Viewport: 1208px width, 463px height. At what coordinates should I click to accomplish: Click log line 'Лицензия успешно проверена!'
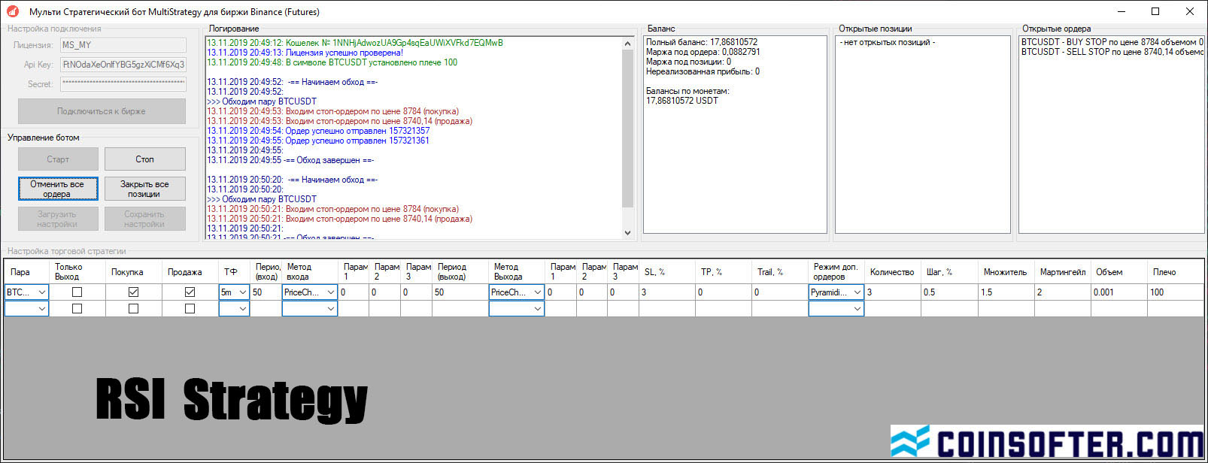click(305, 53)
